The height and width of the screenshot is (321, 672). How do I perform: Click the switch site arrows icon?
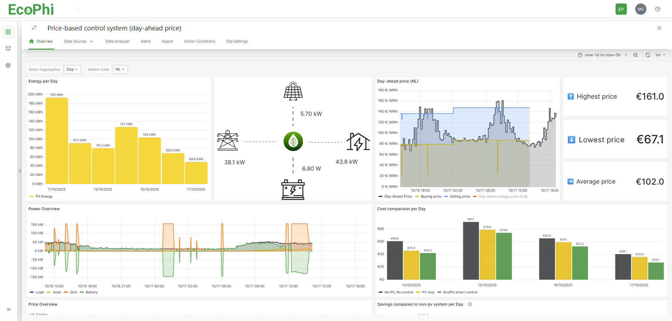pyautogui.click(x=34, y=28)
